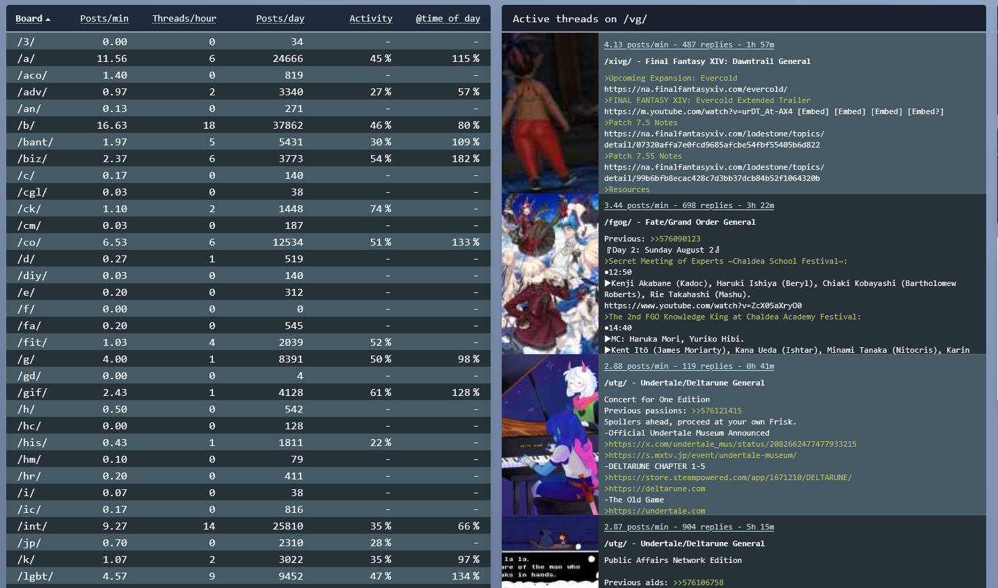Sort boards by Threads/hour header
Image resolution: width=998 pixels, height=588 pixels.
184,19
